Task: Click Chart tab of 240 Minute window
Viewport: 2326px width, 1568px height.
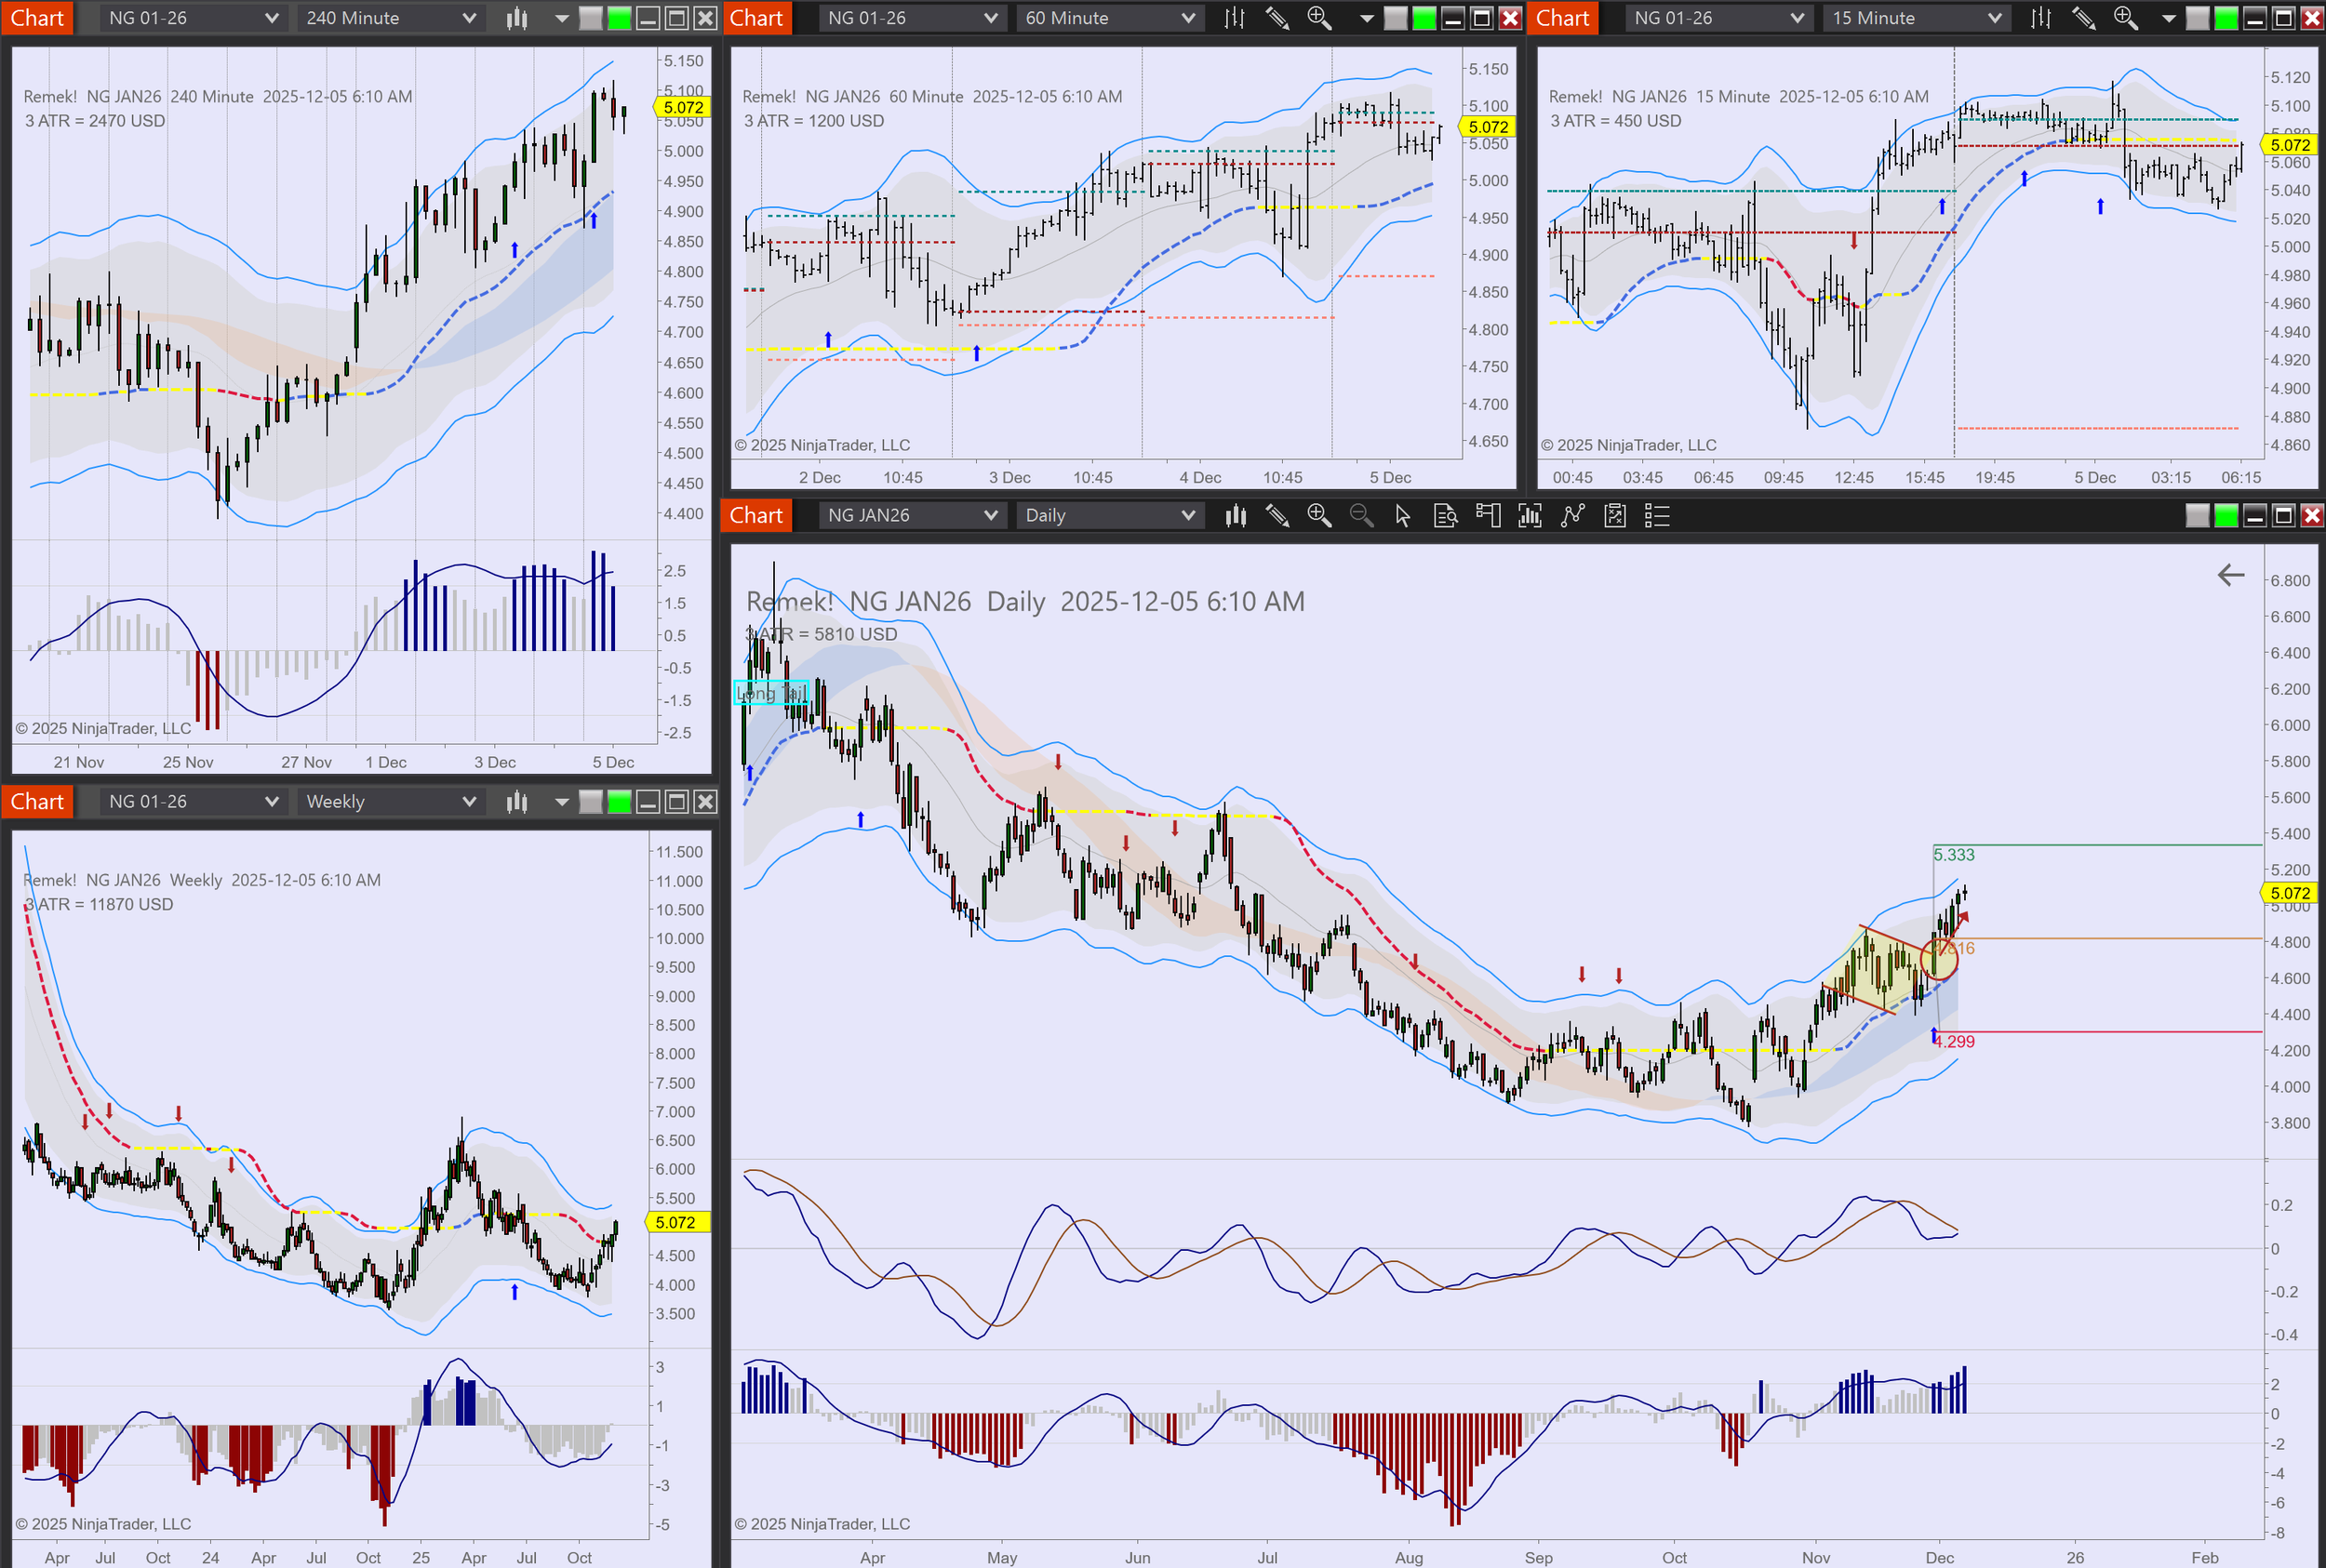Action: coord(37,18)
